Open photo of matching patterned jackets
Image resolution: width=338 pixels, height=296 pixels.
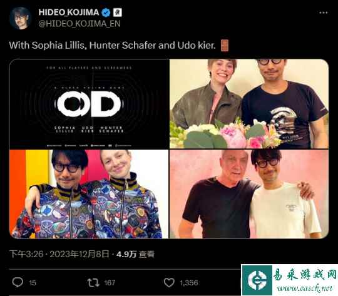coord(89,194)
